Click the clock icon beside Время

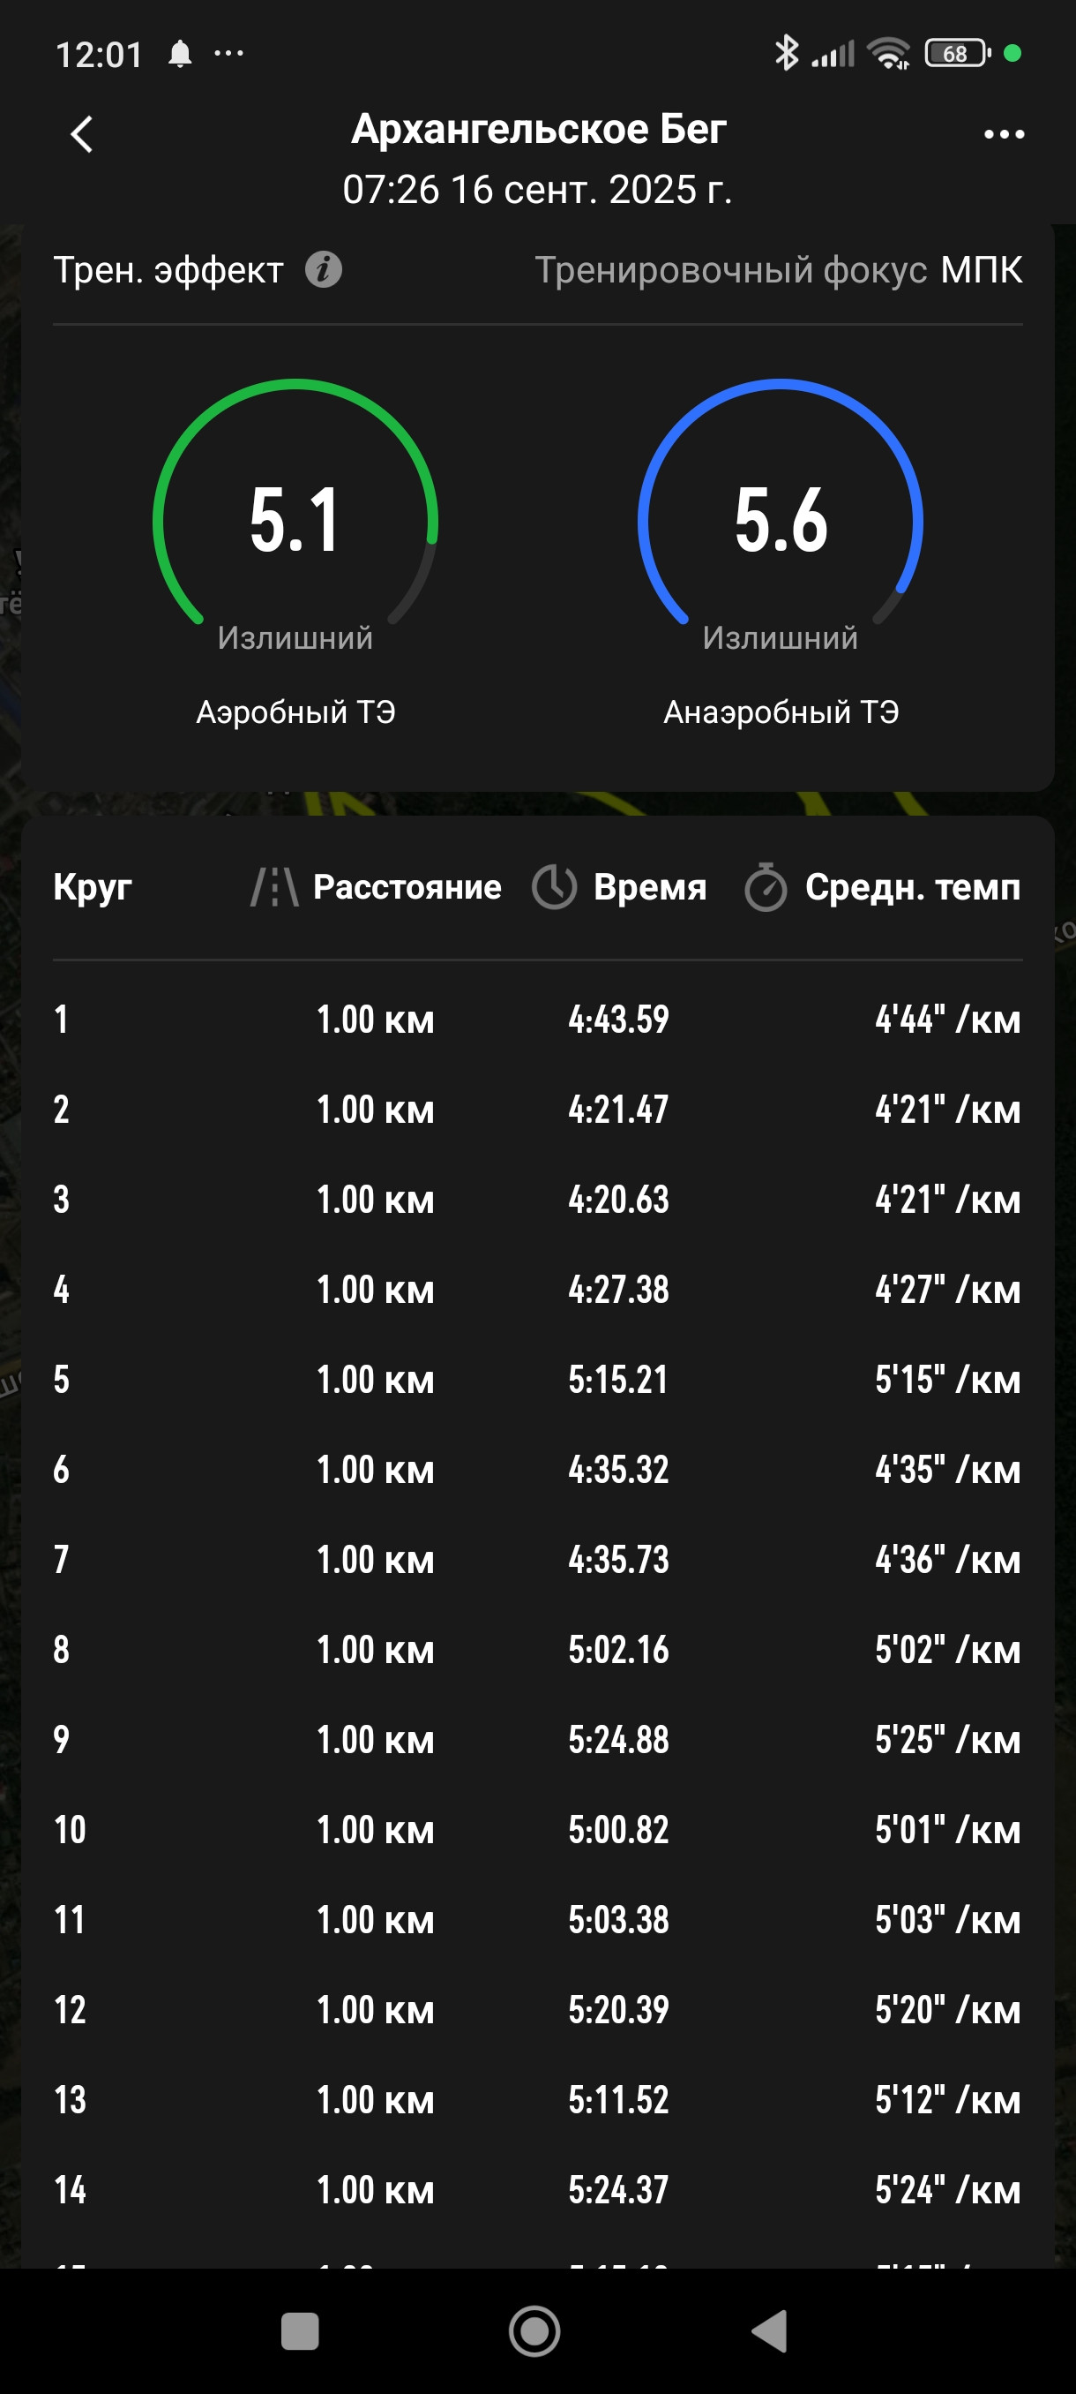554,886
